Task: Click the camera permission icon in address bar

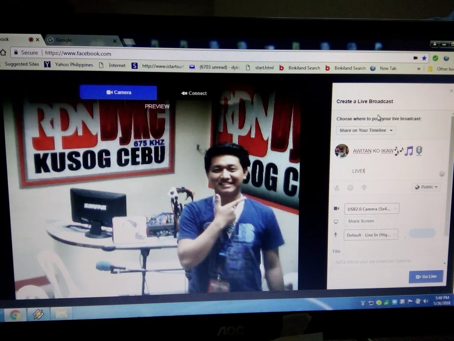Action: tap(415, 58)
